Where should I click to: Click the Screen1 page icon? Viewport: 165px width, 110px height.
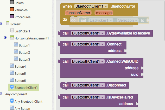[8, 24]
